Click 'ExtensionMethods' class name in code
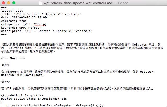The image size is (167, 107). (52, 99)
